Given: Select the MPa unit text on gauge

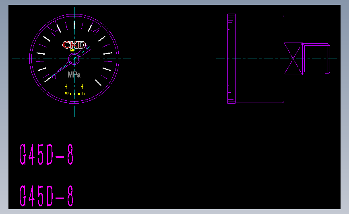Looking at the screenshot, I should pos(74,75).
